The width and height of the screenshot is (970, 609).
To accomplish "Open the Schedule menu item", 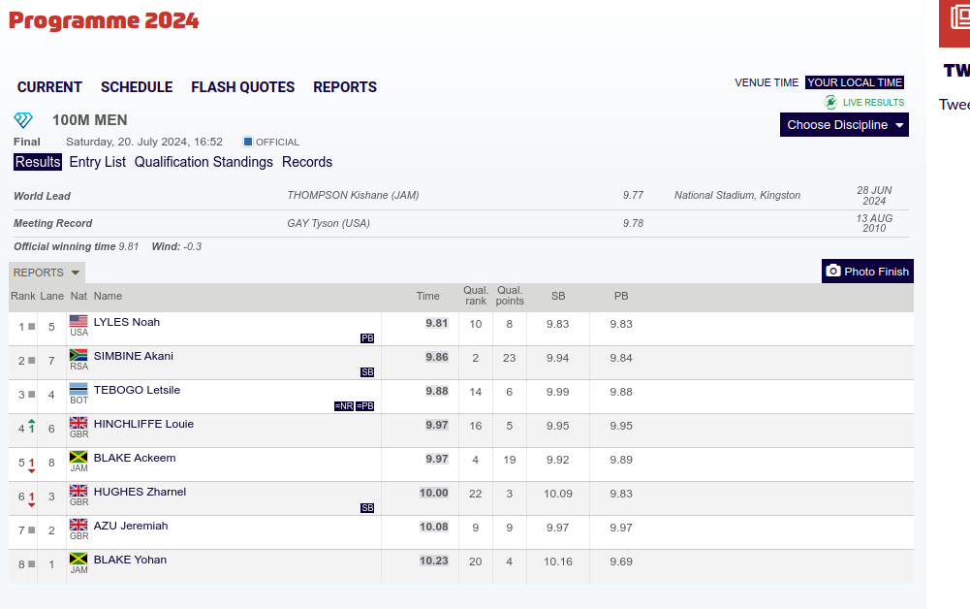I will [137, 87].
